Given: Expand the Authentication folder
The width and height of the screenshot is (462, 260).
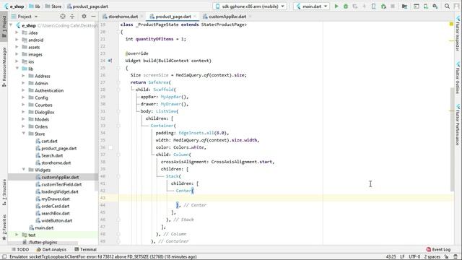Looking at the screenshot, I should (x=24, y=90).
